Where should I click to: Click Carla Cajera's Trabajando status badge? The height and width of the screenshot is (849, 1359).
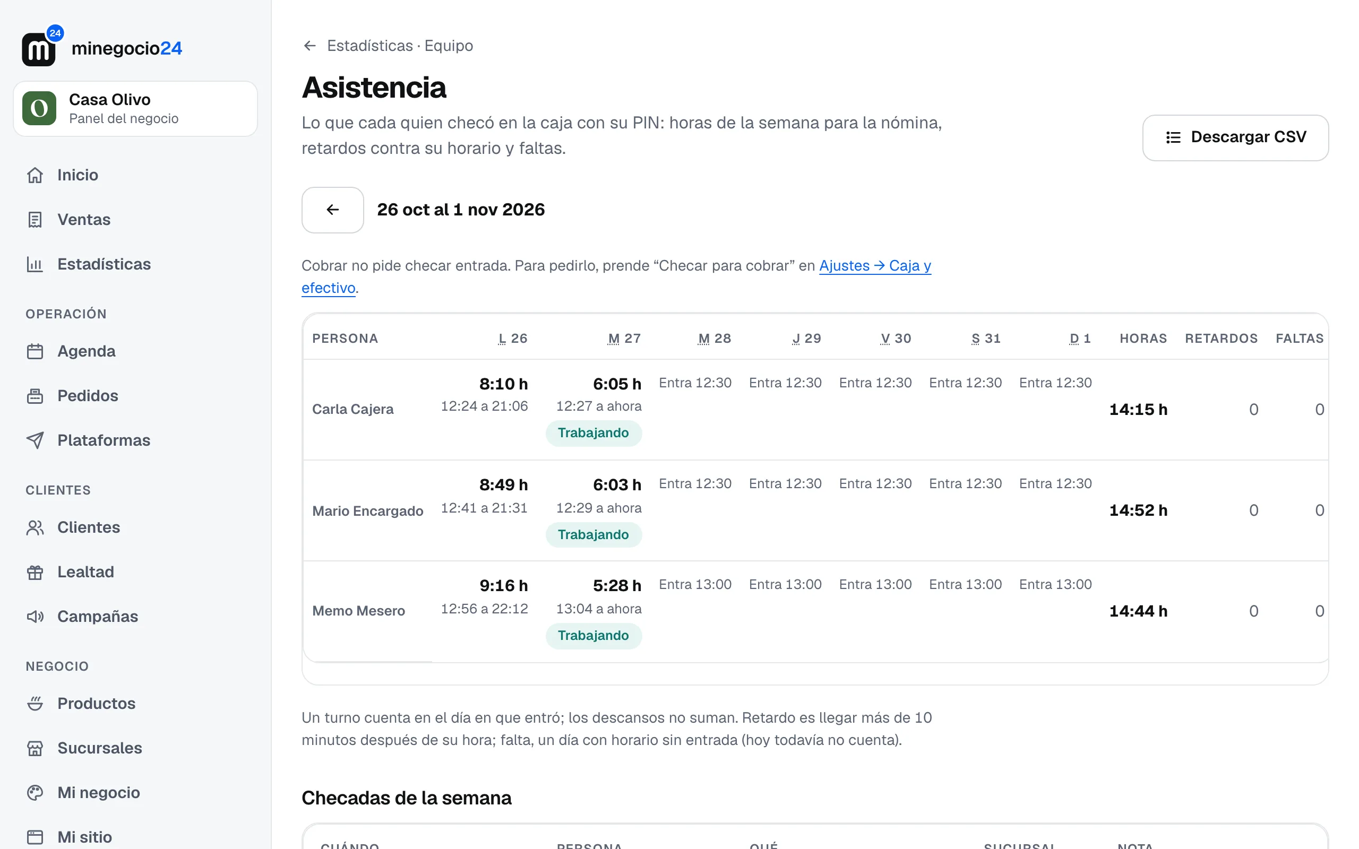point(593,433)
